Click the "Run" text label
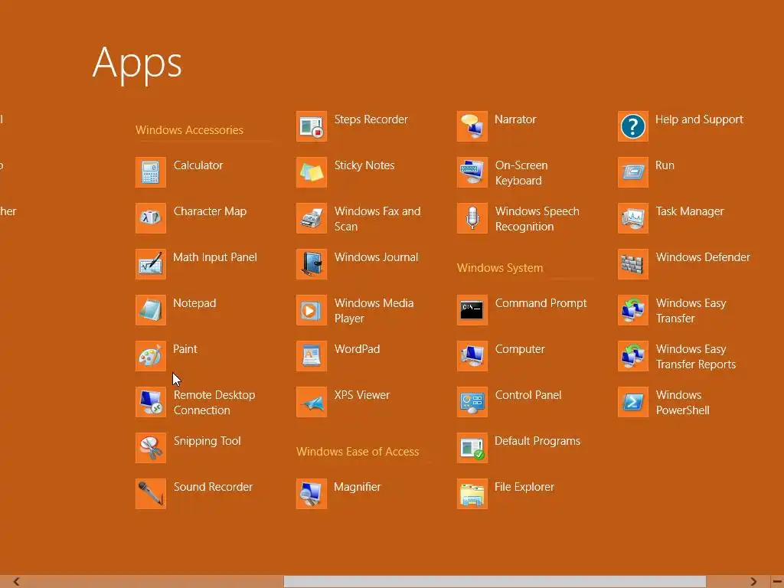The width and height of the screenshot is (784, 588). click(665, 165)
